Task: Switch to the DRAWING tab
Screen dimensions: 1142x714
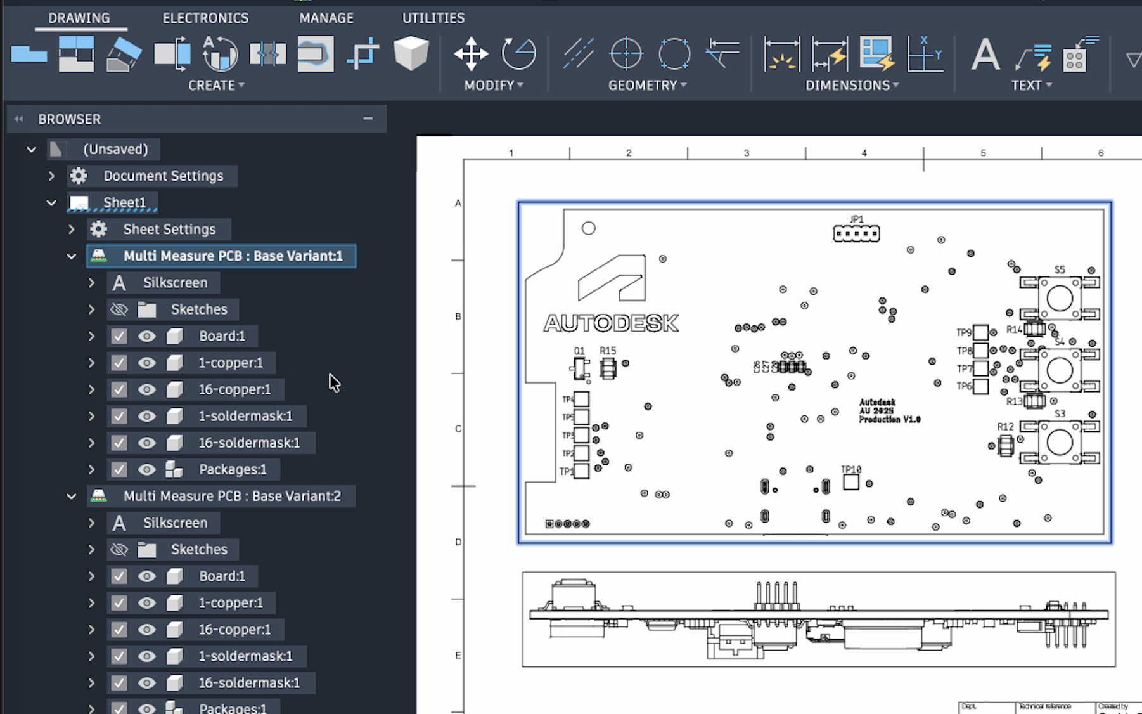Action: coord(79,18)
